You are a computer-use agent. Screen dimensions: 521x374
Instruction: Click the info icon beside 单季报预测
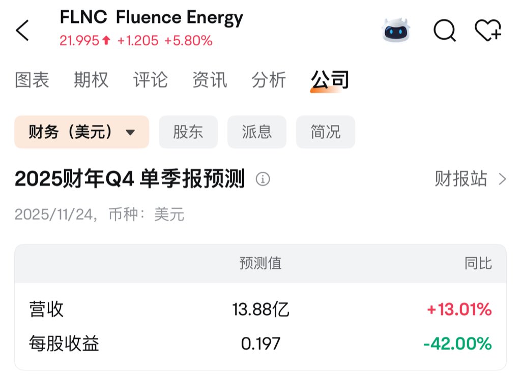[263, 179]
